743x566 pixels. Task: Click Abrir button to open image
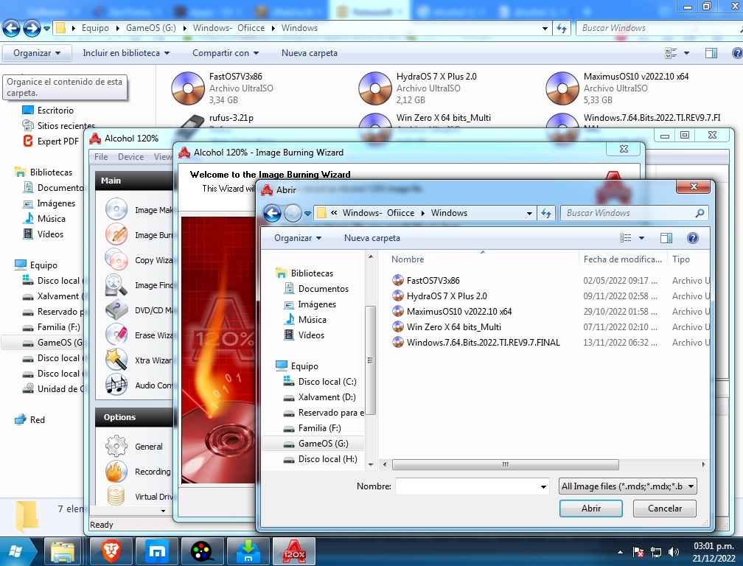(591, 509)
